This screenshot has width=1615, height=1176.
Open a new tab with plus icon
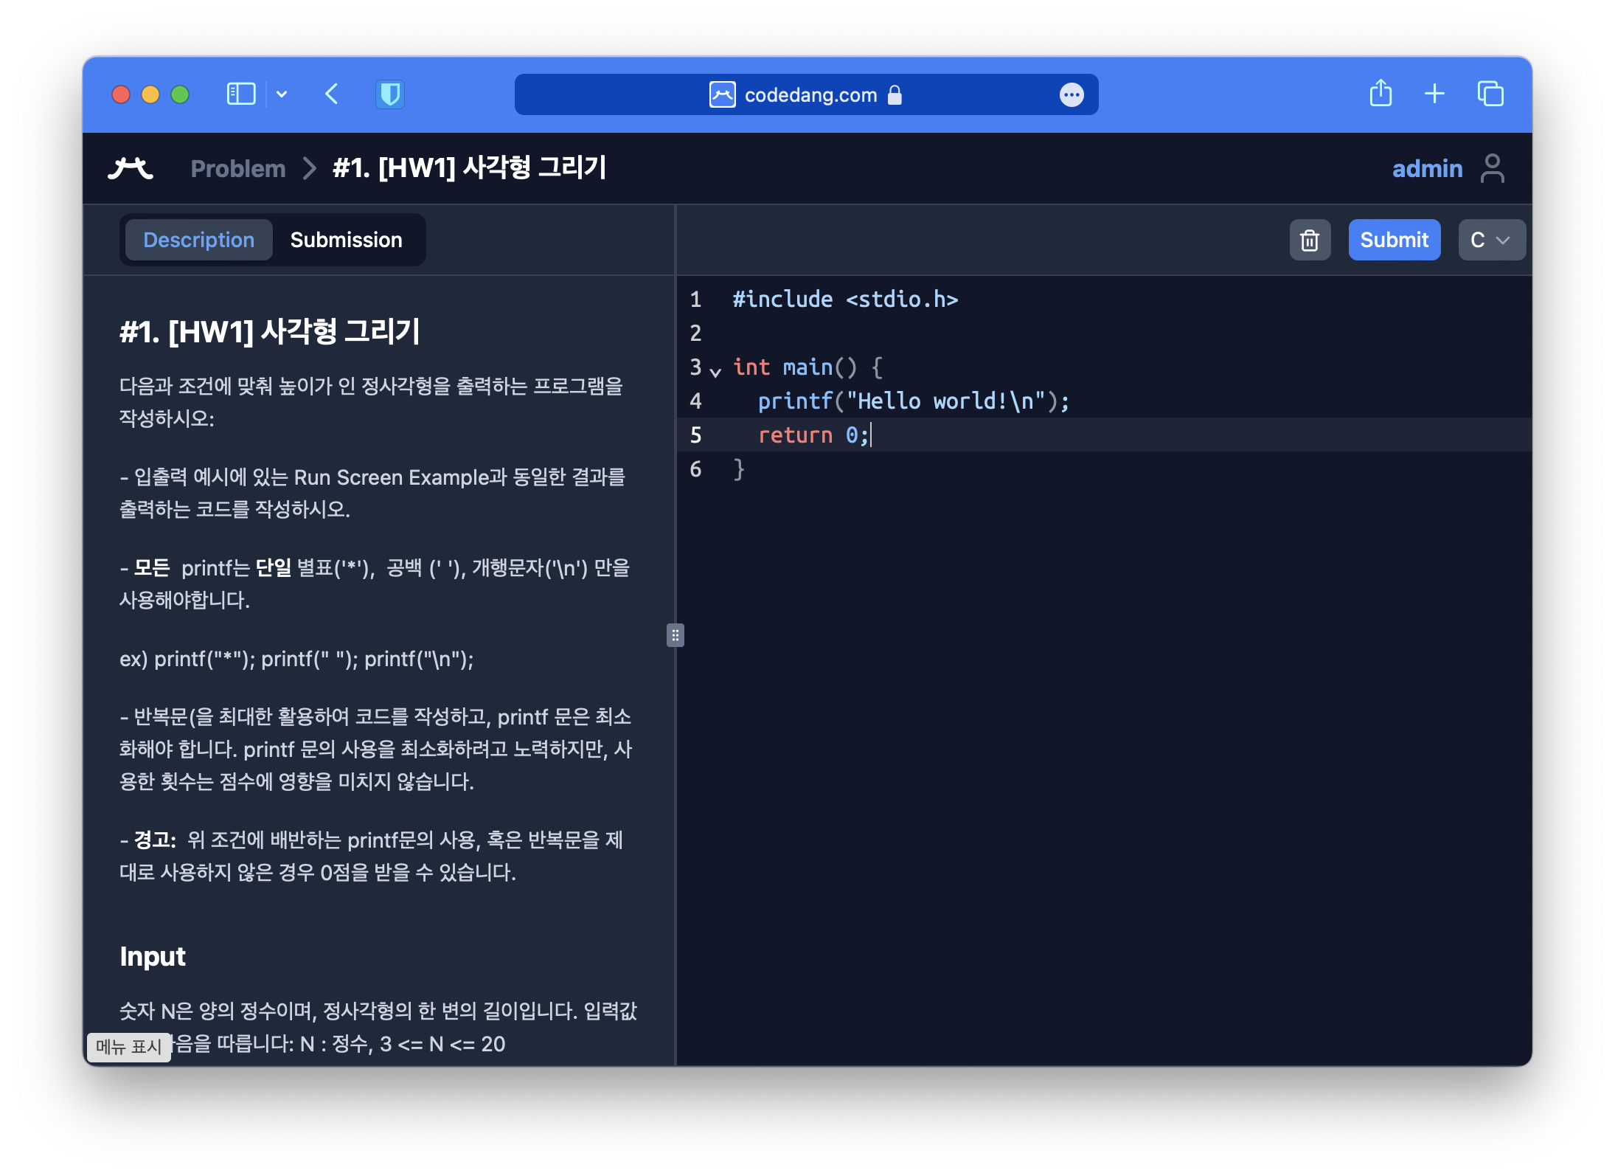pyautogui.click(x=1434, y=94)
